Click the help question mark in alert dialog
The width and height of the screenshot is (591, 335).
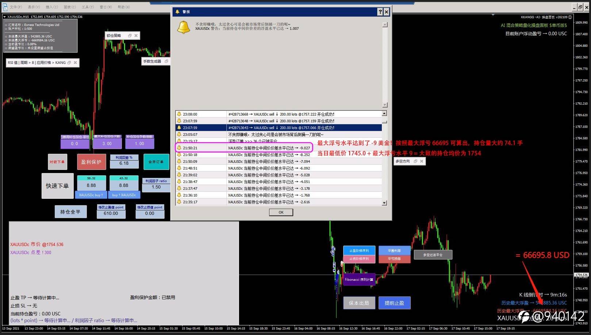pos(380,12)
